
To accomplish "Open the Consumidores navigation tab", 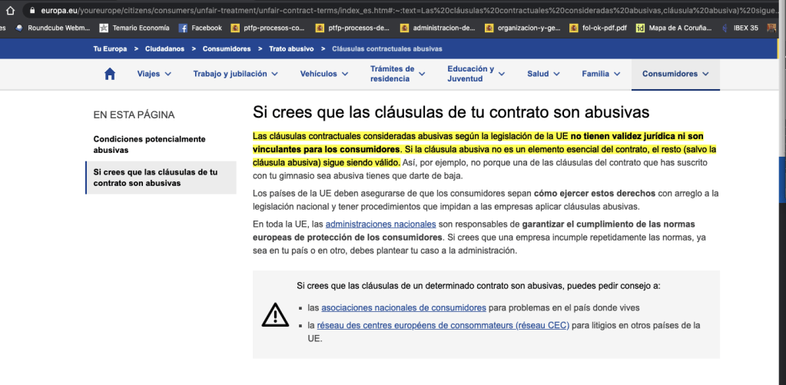I will pos(675,74).
